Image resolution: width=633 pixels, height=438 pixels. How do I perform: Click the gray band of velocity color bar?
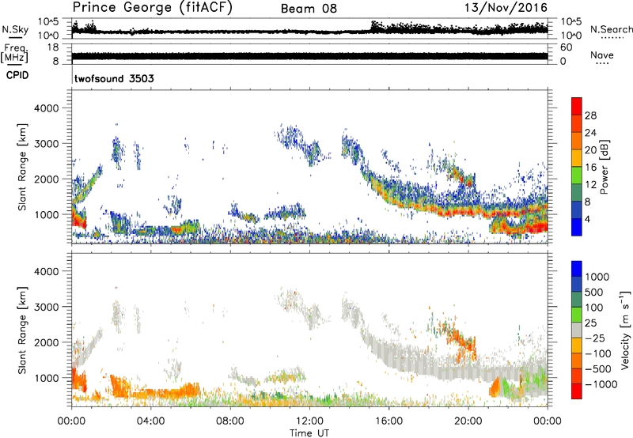pos(577,330)
